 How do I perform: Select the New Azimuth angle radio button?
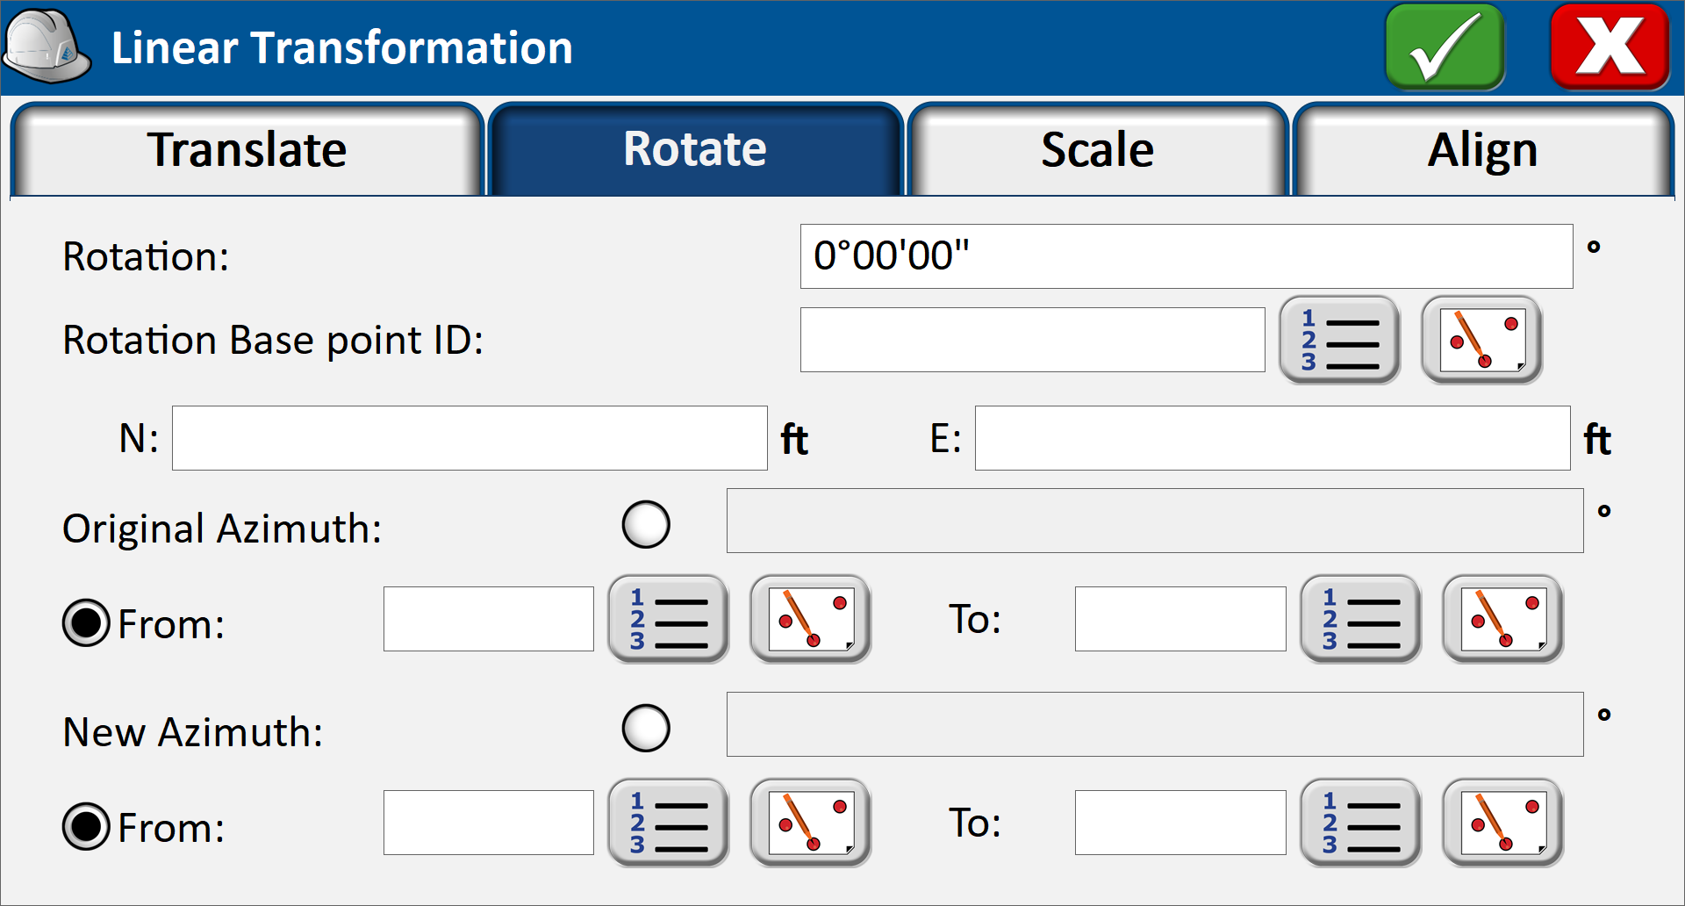pyautogui.click(x=646, y=729)
